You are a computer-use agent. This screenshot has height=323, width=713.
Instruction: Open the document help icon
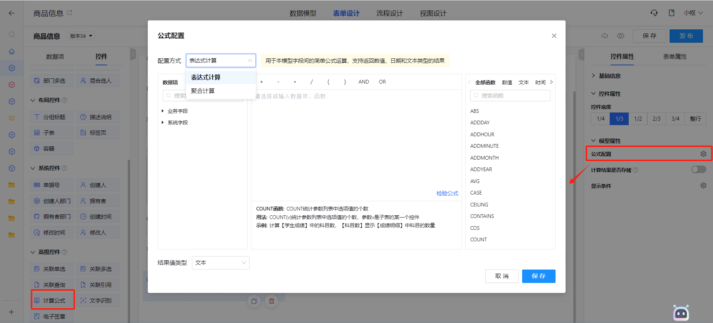(671, 13)
